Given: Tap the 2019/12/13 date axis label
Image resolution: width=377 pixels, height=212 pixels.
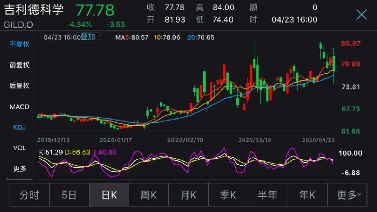Looking at the screenshot, I should tap(53, 140).
